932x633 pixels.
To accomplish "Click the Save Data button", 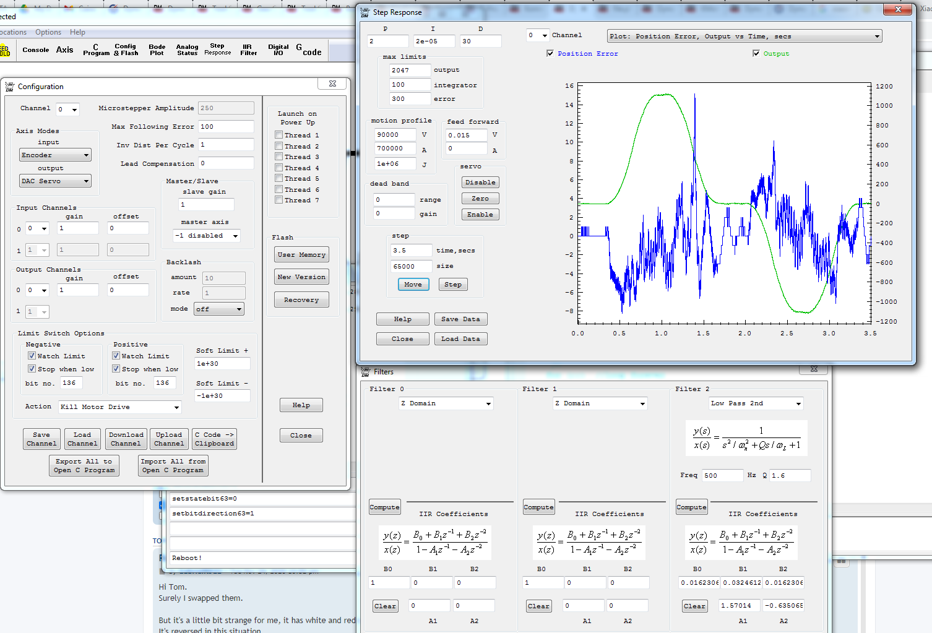I will tap(460, 319).
